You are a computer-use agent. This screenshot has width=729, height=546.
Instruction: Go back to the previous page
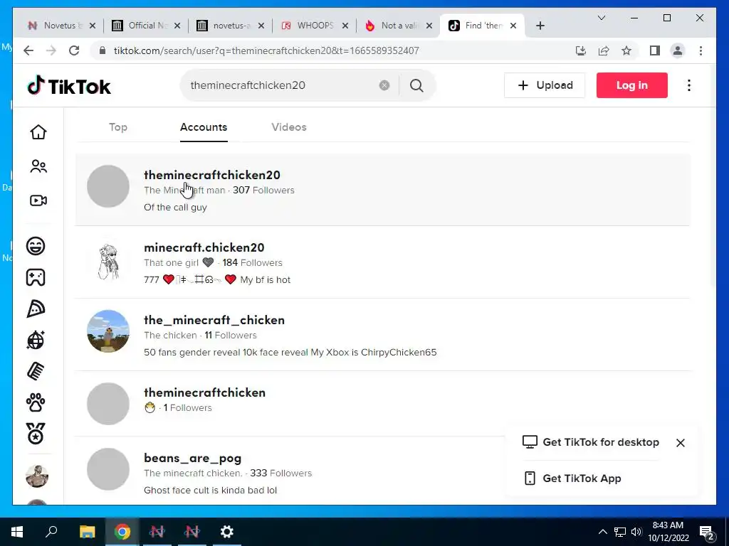[28, 50]
